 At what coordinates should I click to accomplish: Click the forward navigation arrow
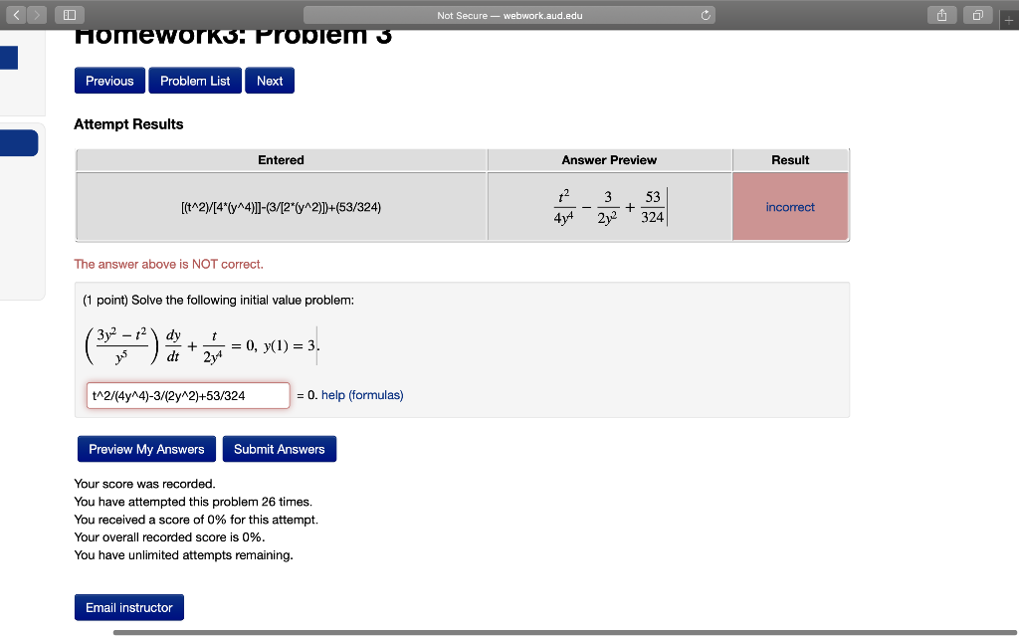click(x=35, y=15)
